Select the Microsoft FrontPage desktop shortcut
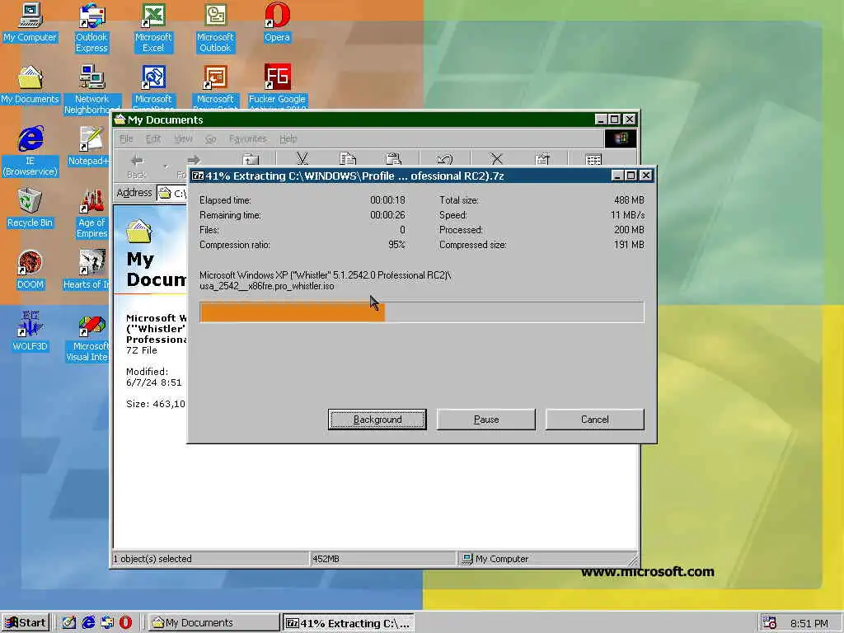The height and width of the screenshot is (633, 844). [x=153, y=86]
